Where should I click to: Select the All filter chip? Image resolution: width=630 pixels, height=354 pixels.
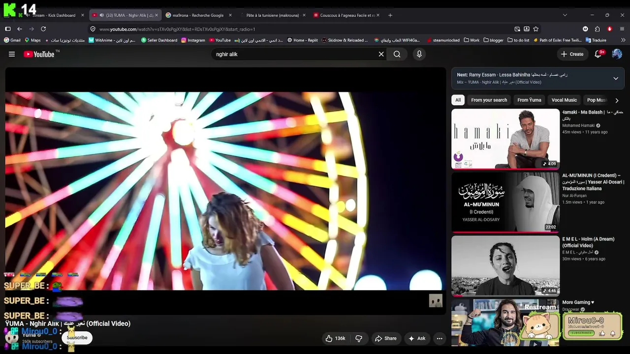(458, 100)
